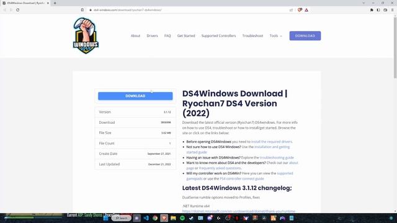The height and width of the screenshot is (223, 397).
Task: Open the browser extensions puzzle icon
Action: click(372, 10)
